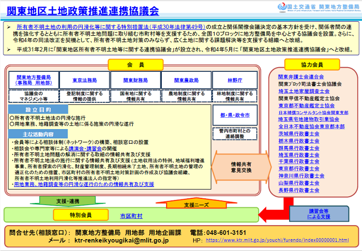Click the 農地制度に関する情報共有 box

(186, 96)
